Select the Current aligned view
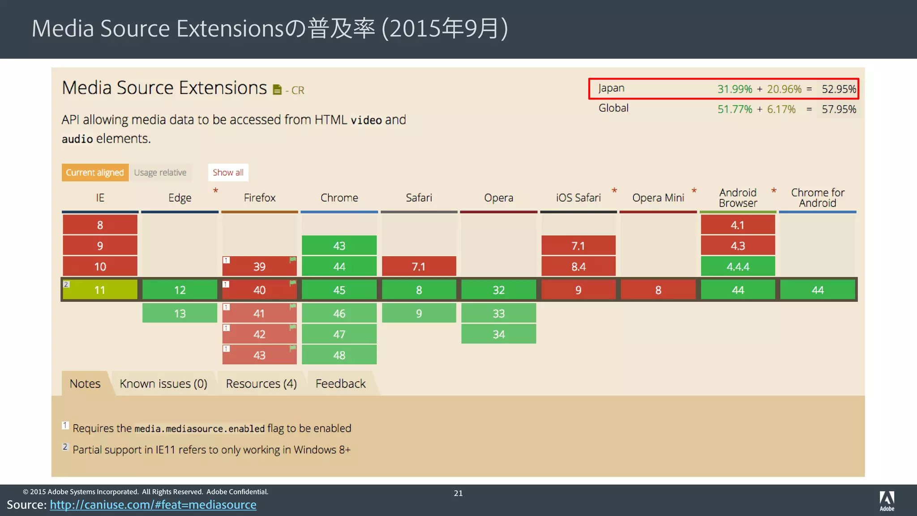The image size is (917, 516). pyautogui.click(x=95, y=172)
